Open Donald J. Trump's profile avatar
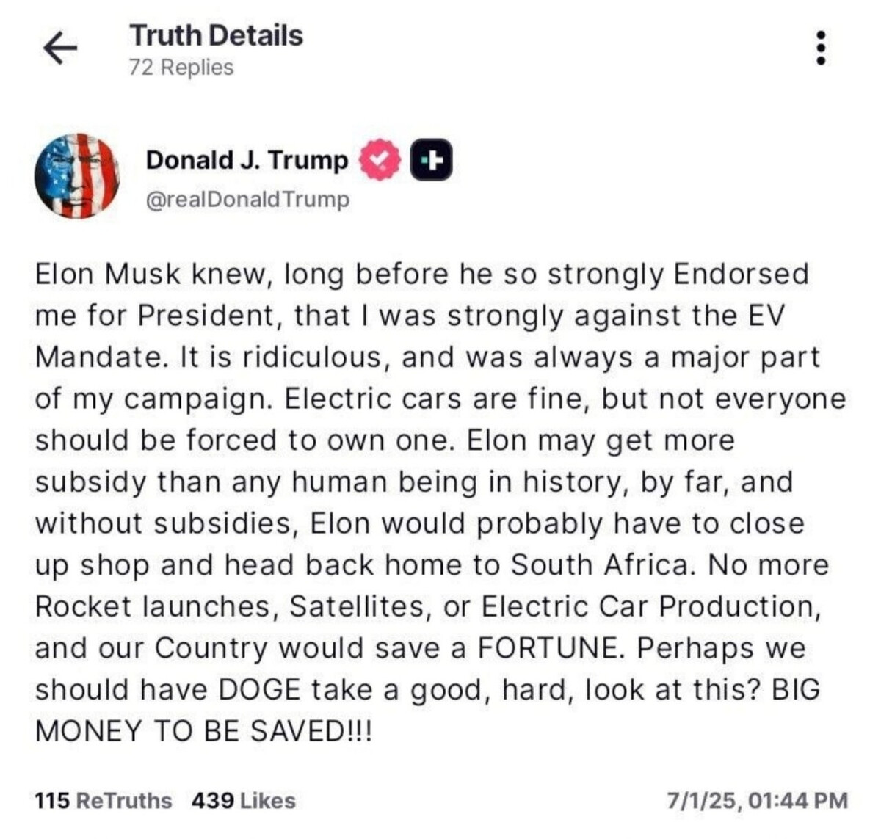 [x=76, y=176]
